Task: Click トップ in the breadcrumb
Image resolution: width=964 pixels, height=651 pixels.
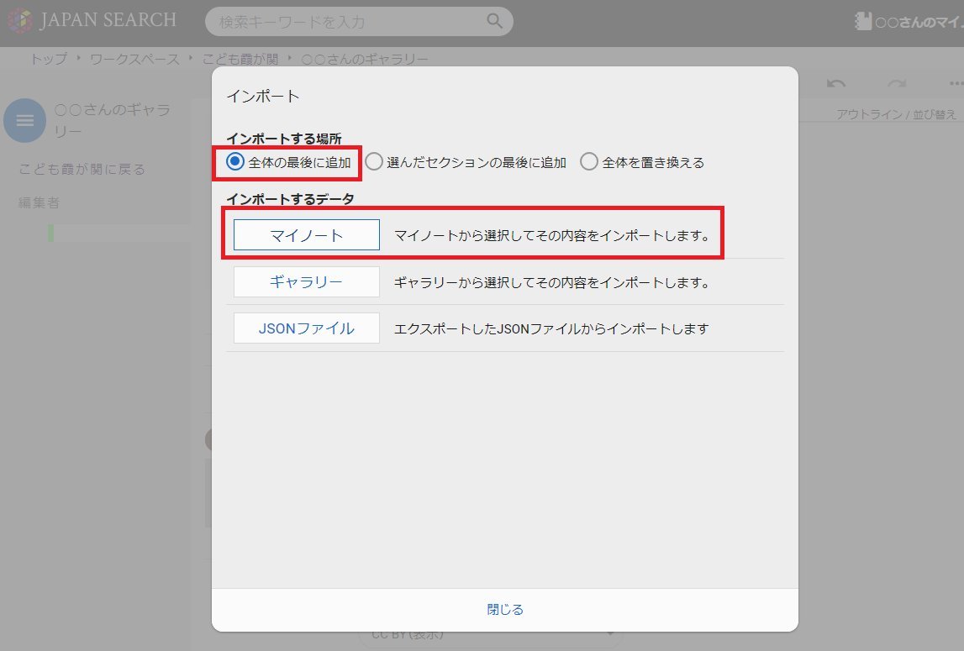Action: tap(48, 60)
